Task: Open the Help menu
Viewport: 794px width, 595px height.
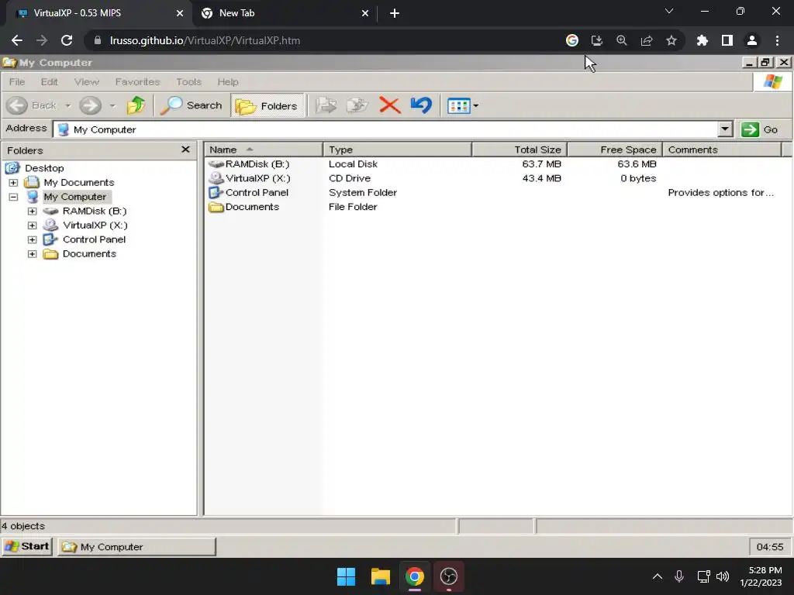Action: click(228, 82)
